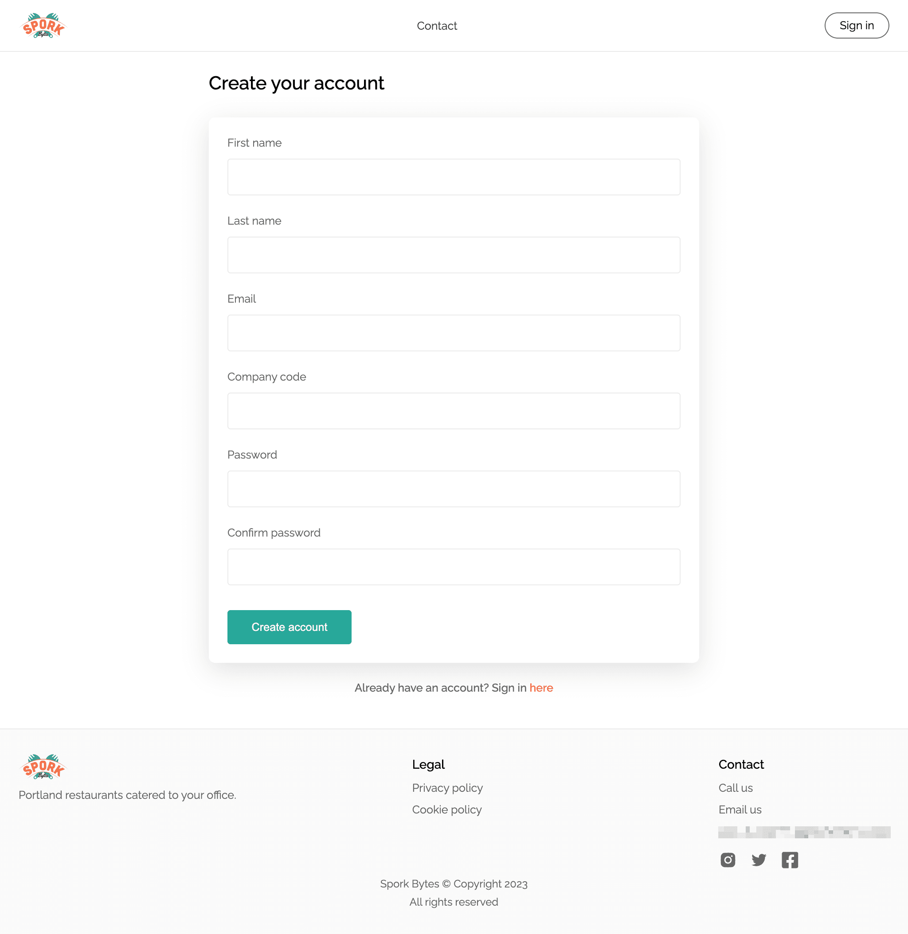Screen dimensions: 908x934
Task: Click the Sign in here link
Action: [x=541, y=687]
